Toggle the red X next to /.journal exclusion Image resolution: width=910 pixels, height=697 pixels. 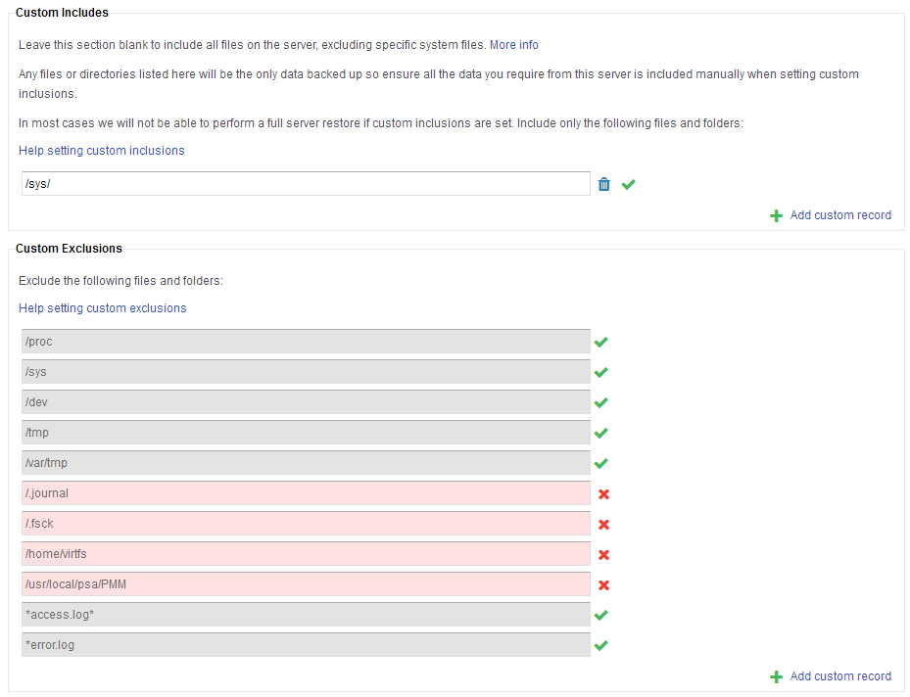point(603,494)
